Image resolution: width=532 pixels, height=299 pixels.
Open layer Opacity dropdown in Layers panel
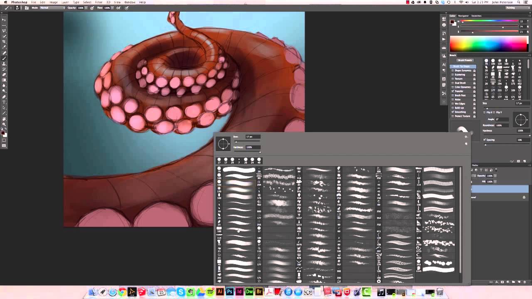(x=495, y=176)
